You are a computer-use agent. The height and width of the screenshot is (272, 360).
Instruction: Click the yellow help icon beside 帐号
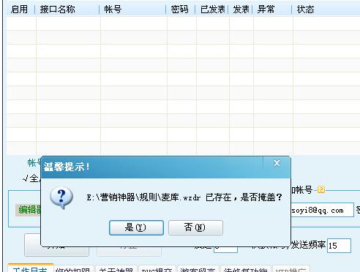(321, 189)
